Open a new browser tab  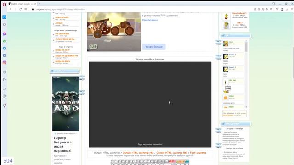[x=40, y=4]
